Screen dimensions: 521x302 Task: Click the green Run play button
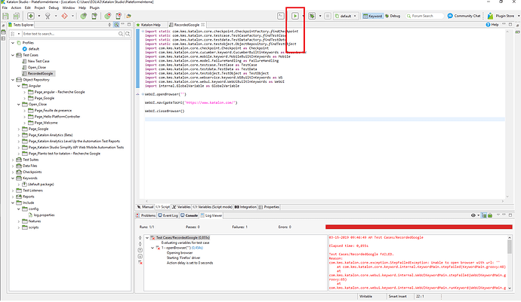[295, 16]
